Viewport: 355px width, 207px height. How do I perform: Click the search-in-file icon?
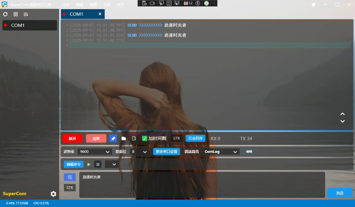134,138
